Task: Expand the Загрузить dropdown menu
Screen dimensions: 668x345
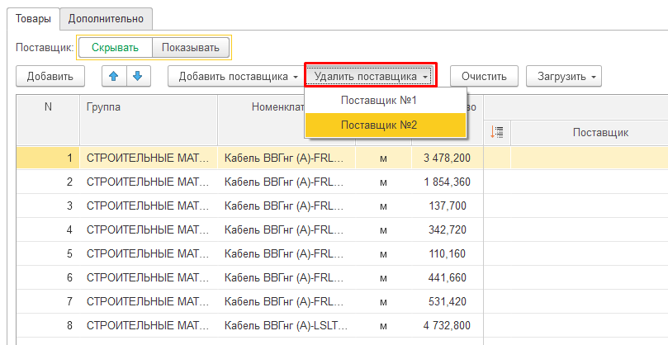Action: click(564, 77)
